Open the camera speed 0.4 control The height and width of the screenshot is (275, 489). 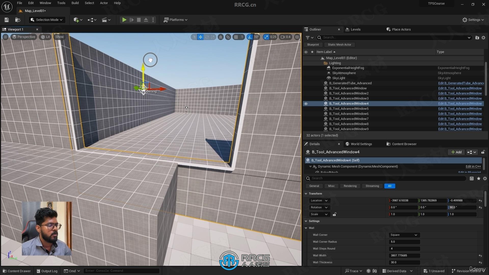coord(286,37)
